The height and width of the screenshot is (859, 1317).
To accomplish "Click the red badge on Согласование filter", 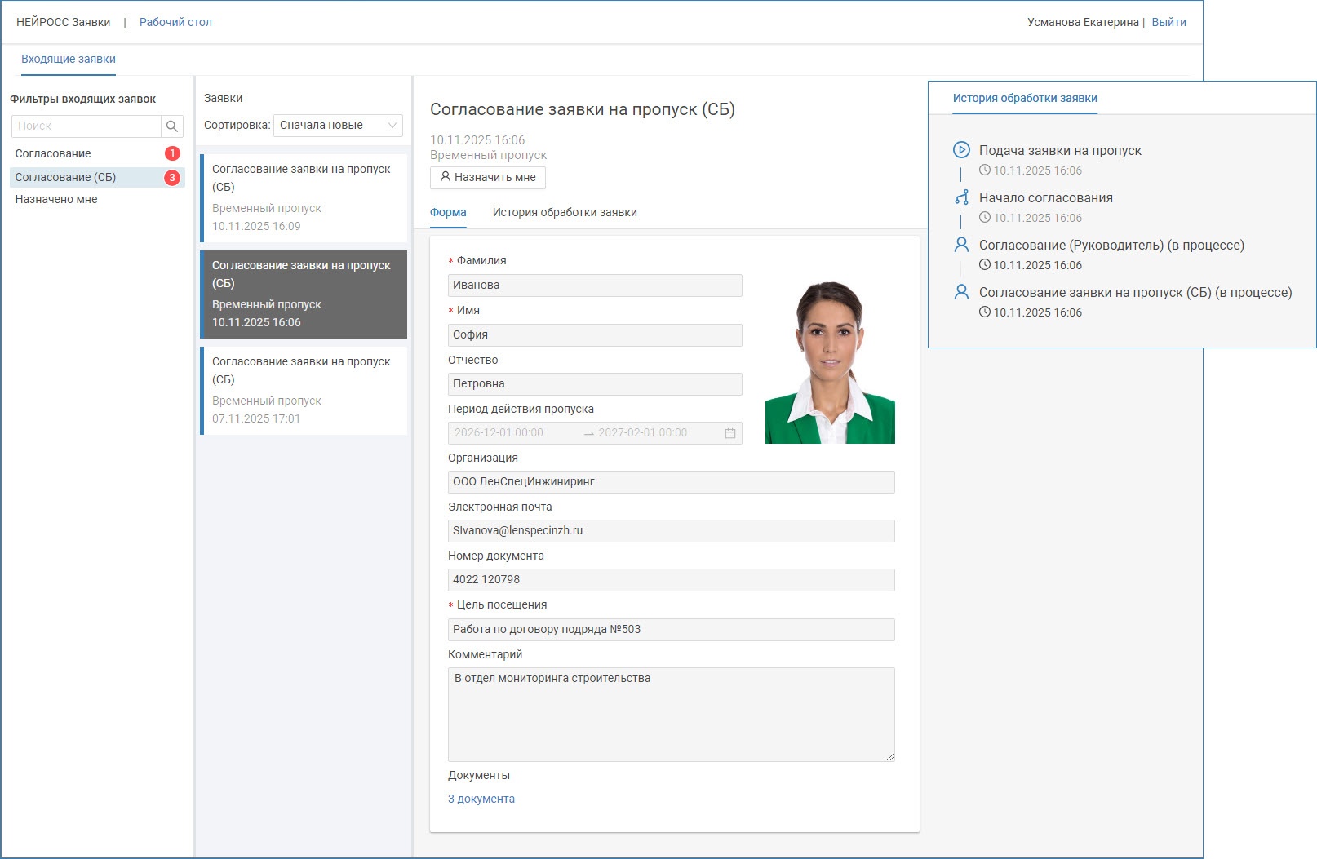I will click(172, 153).
